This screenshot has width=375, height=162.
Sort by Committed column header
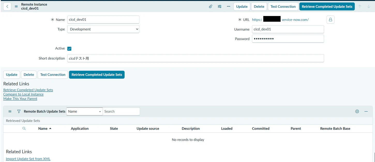261,128
